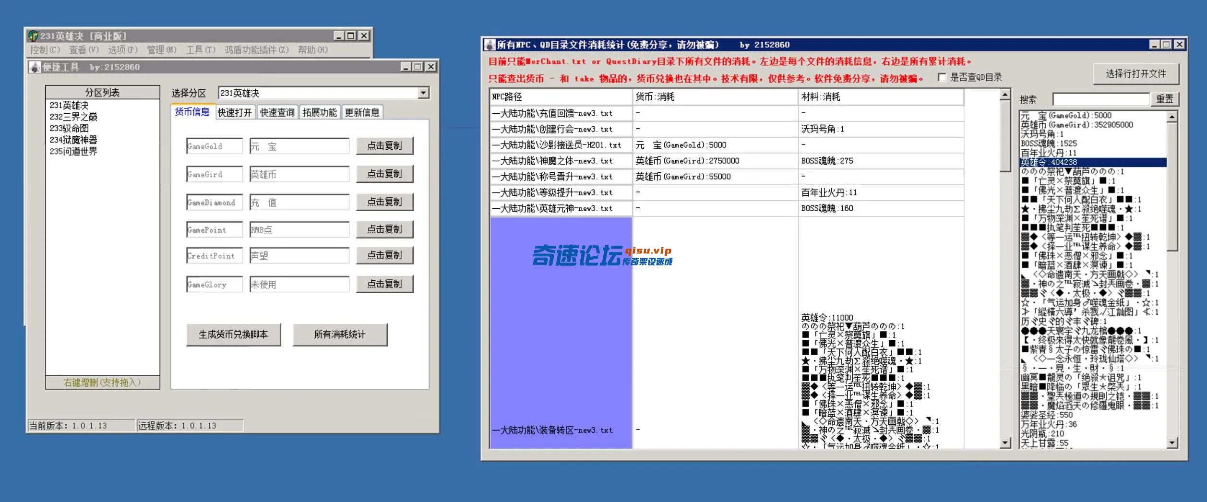Switch to the 快速查询 tab

click(x=277, y=112)
